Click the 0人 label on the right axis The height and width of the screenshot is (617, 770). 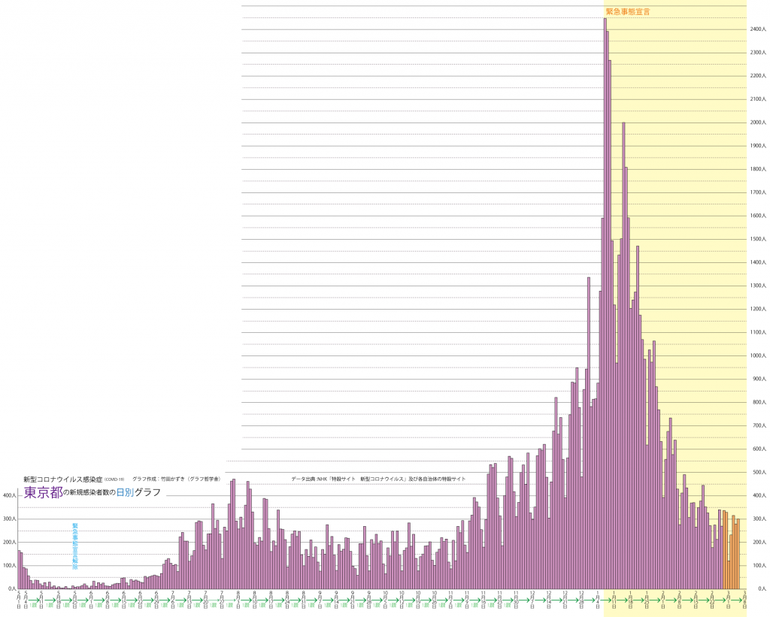pyautogui.click(x=759, y=588)
